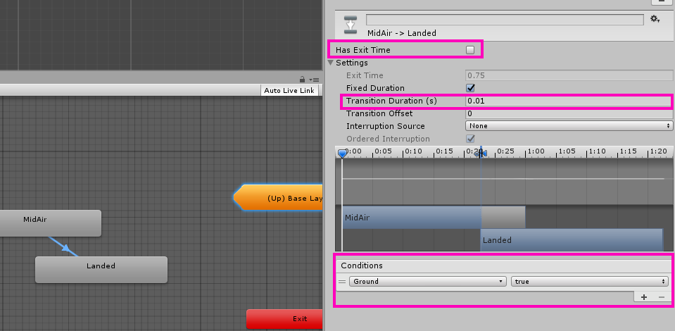
Task: Click the MidAir -> Landed transition label
Action: (x=402, y=33)
